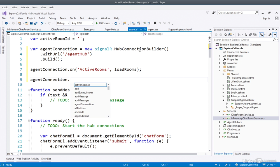
Task: Click the Find in Files toolbar icon
Action: coord(125,23)
